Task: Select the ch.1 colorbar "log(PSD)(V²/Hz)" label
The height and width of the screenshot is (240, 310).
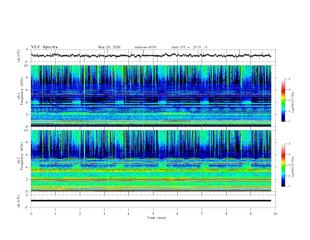Action: 293,102
